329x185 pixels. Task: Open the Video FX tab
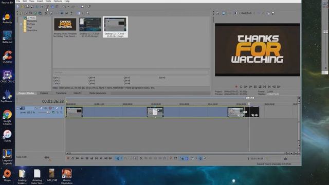coord(78,93)
